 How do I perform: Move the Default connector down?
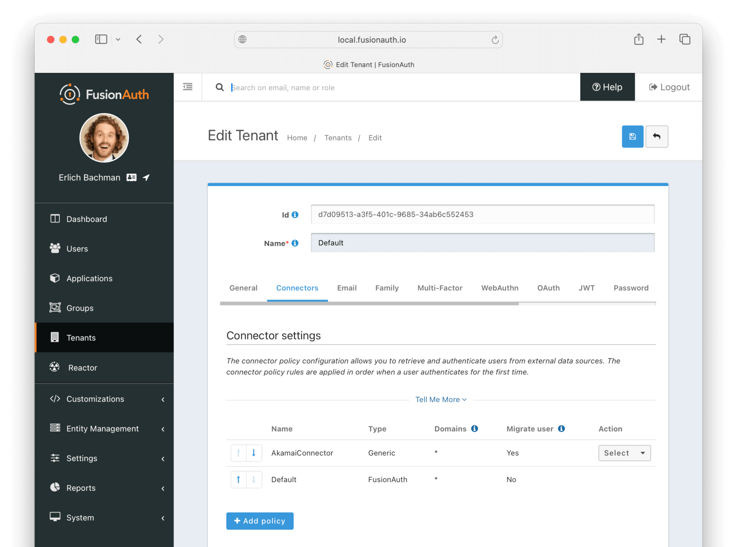254,479
